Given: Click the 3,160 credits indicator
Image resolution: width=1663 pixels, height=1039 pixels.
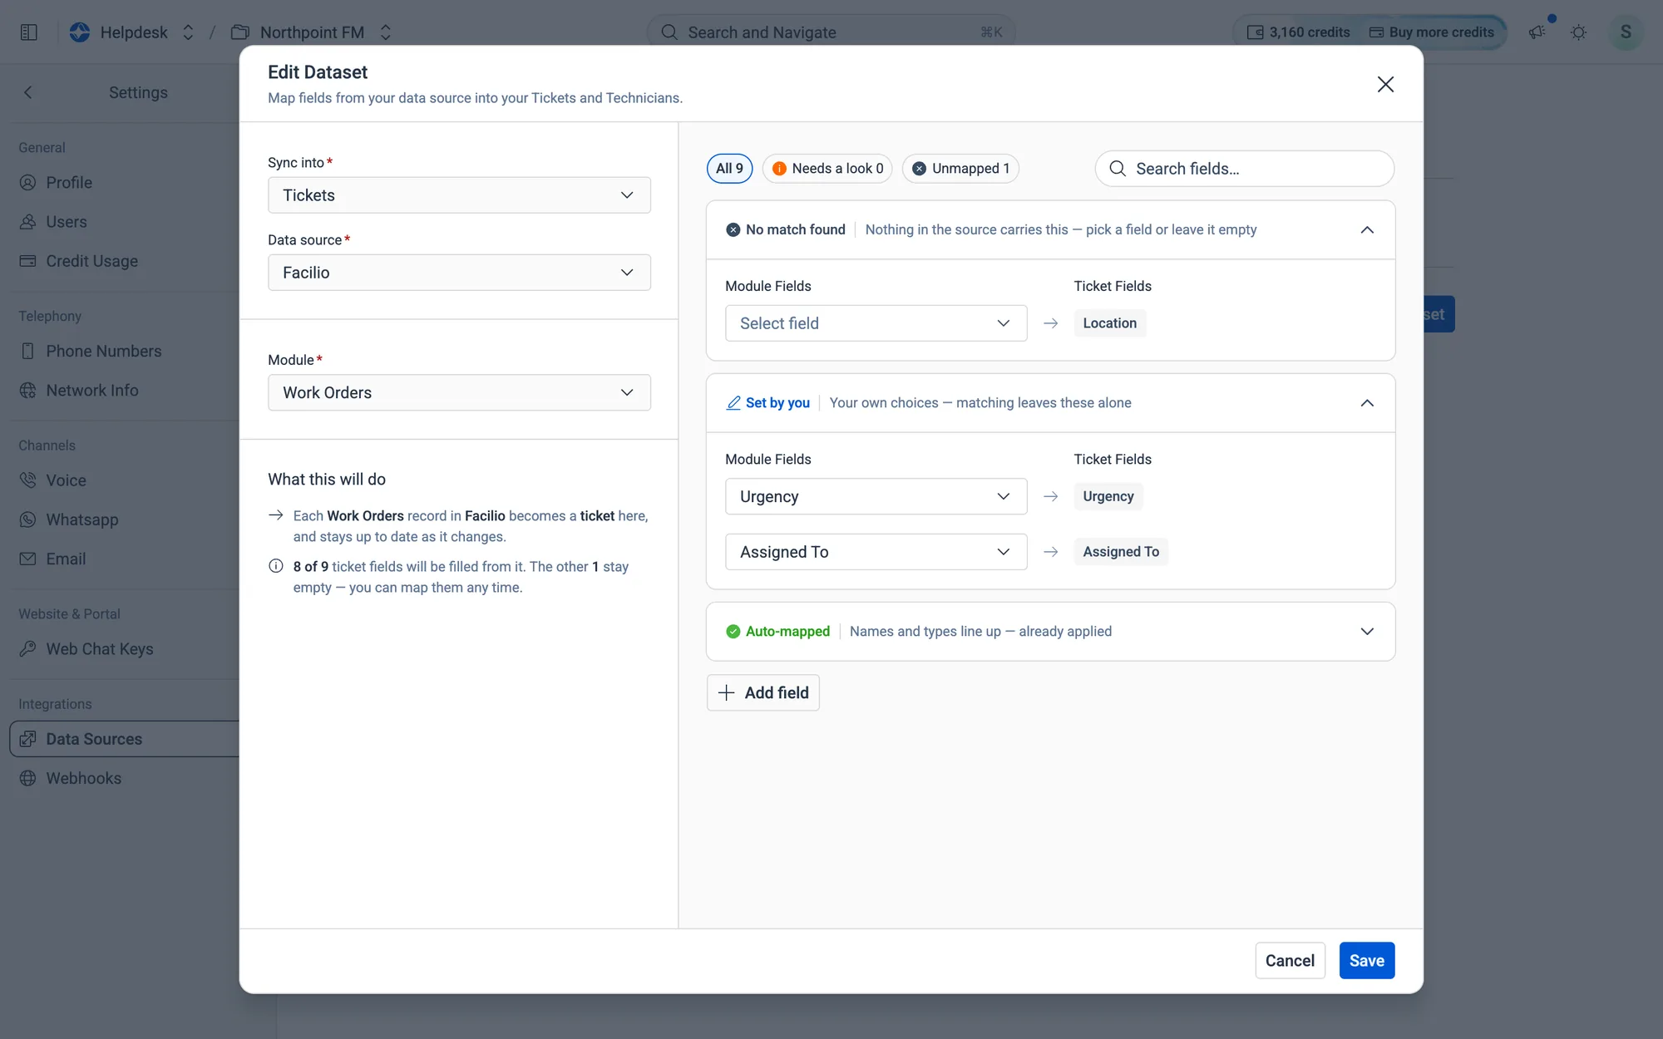Looking at the screenshot, I should [x=1299, y=32].
